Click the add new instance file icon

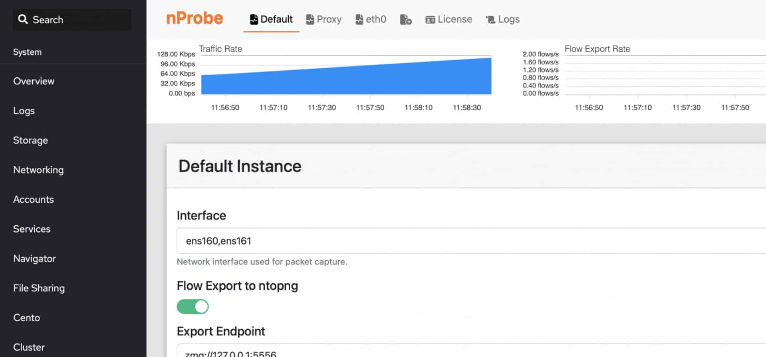pos(406,19)
